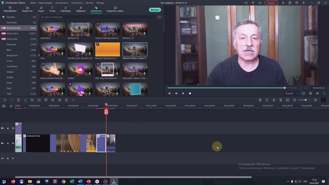Zoom in timeline with plus icon

pyautogui.click(x=315, y=100)
